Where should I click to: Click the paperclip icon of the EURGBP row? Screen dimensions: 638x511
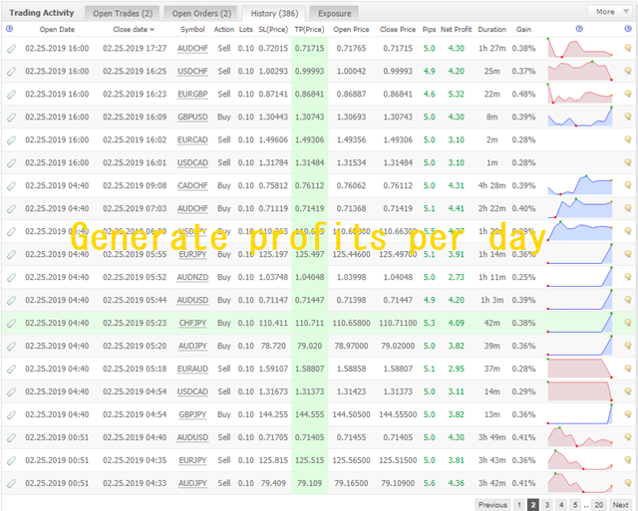(11, 95)
